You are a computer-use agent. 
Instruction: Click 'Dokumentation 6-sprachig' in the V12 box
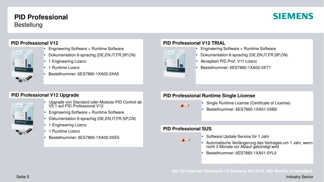tap(92, 55)
